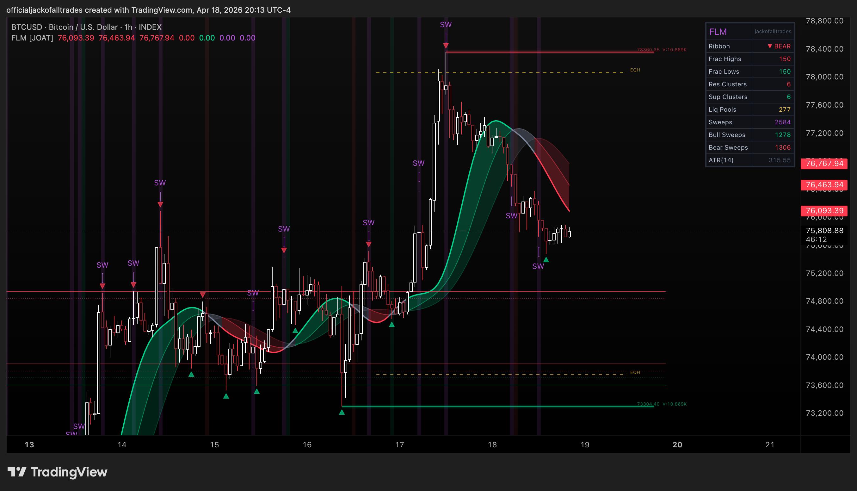Image resolution: width=857 pixels, height=491 pixels.
Task: Click the green triangle above the SW label near the 18th
Action: coord(546,260)
